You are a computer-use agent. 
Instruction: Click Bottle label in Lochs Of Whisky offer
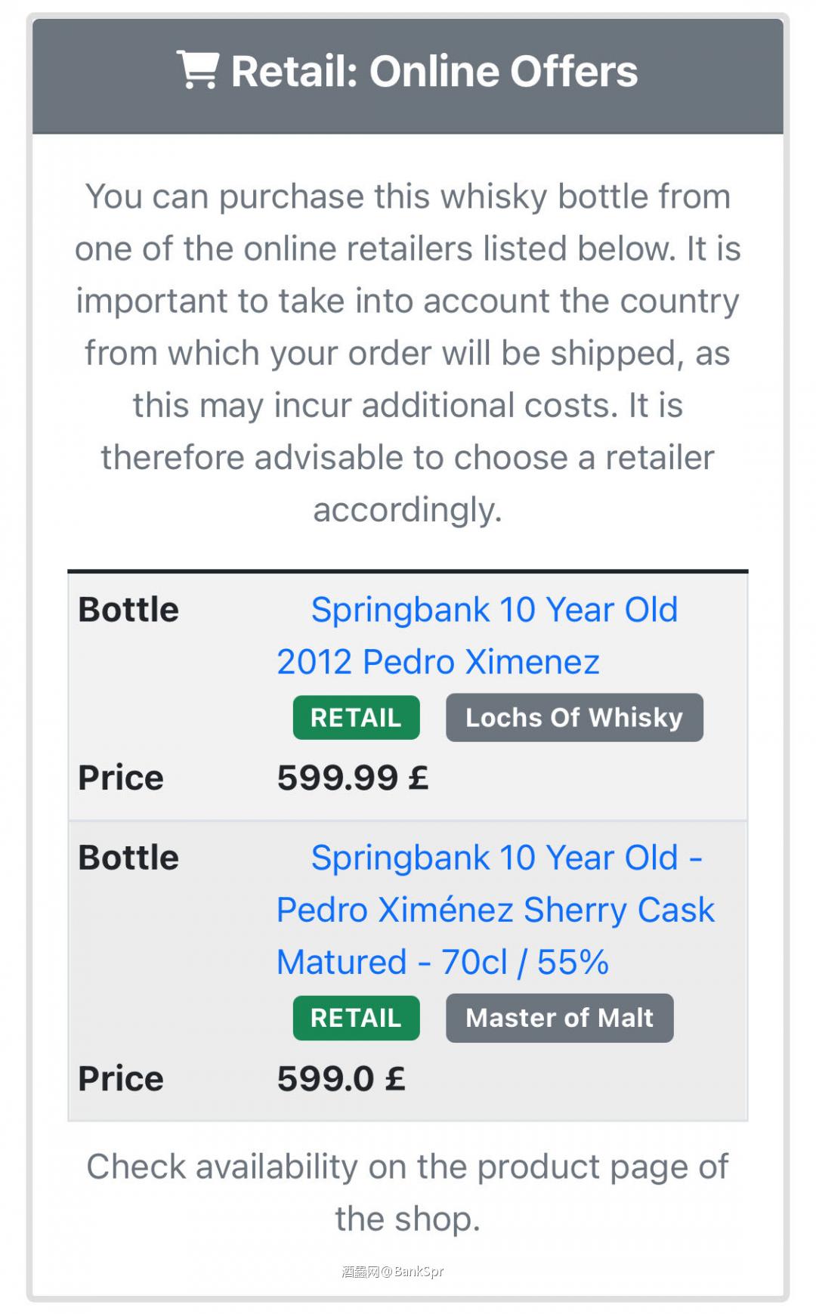[x=128, y=610]
